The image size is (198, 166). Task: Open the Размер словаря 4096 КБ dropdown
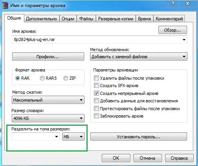point(48,118)
